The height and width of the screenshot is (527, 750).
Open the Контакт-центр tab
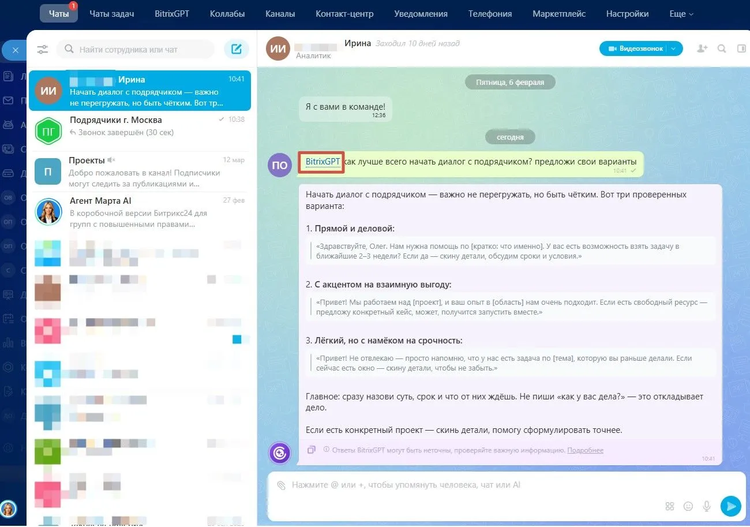point(344,14)
